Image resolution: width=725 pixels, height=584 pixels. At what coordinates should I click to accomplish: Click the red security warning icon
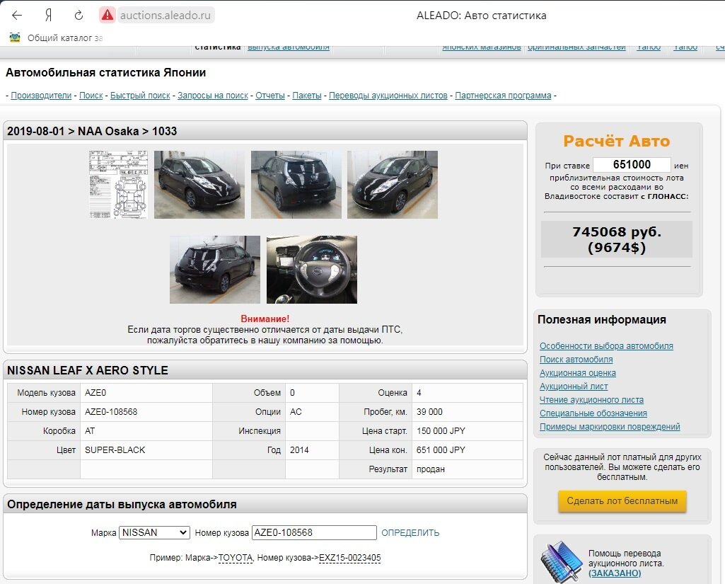coord(108,16)
